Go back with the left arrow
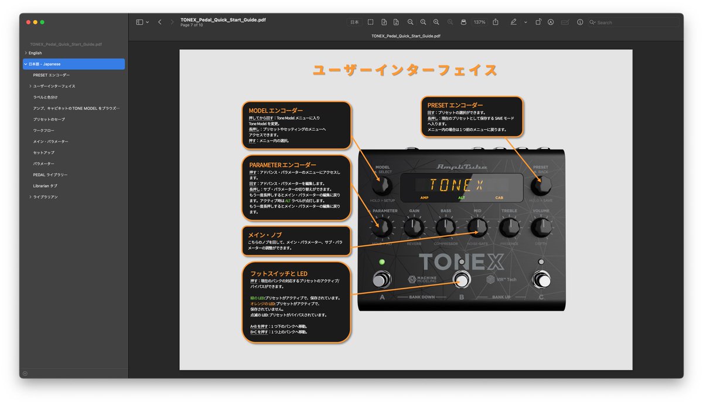This screenshot has height=404, width=703. point(160,22)
